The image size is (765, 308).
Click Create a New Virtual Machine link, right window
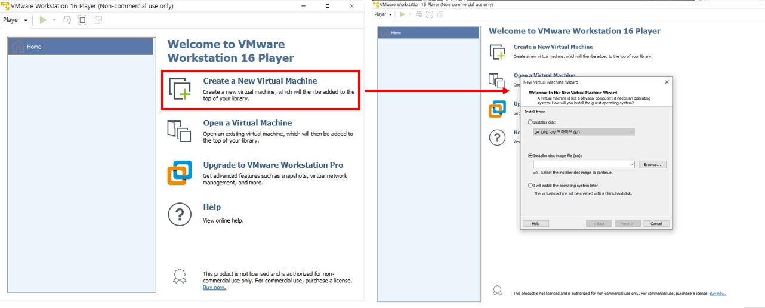pos(553,47)
